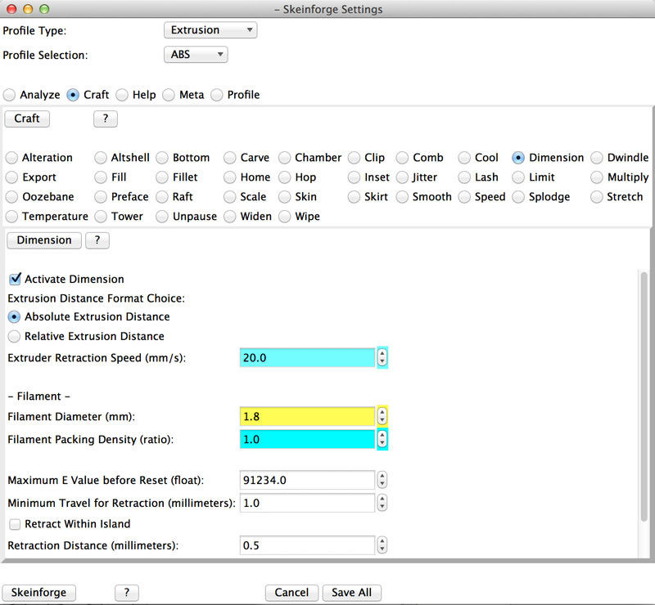Choose the Tower plugin radio button

pos(101,217)
